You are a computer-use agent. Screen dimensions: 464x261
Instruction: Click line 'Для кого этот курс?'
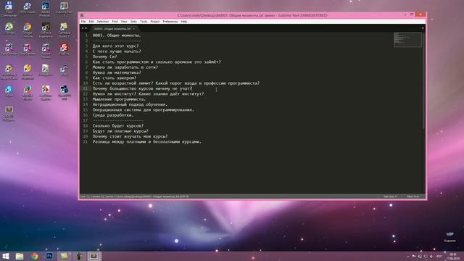[x=115, y=46]
